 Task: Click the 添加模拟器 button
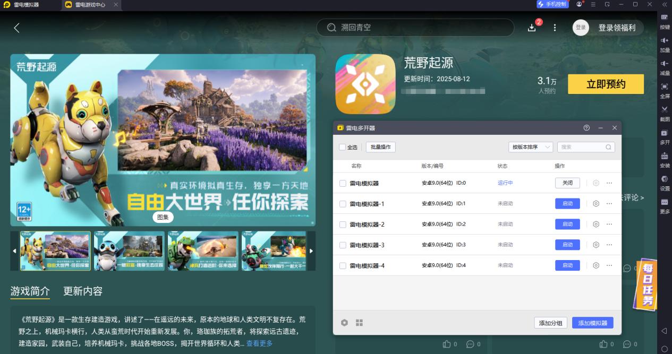[x=593, y=323]
